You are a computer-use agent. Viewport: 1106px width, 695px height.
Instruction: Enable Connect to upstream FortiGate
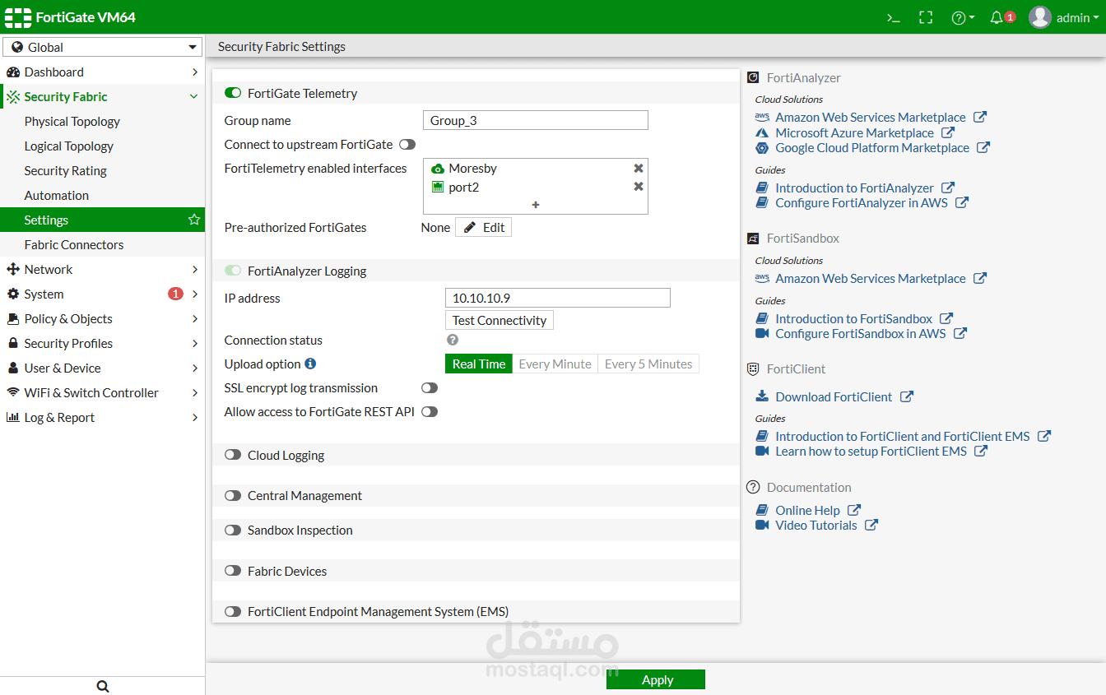(x=407, y=144)
